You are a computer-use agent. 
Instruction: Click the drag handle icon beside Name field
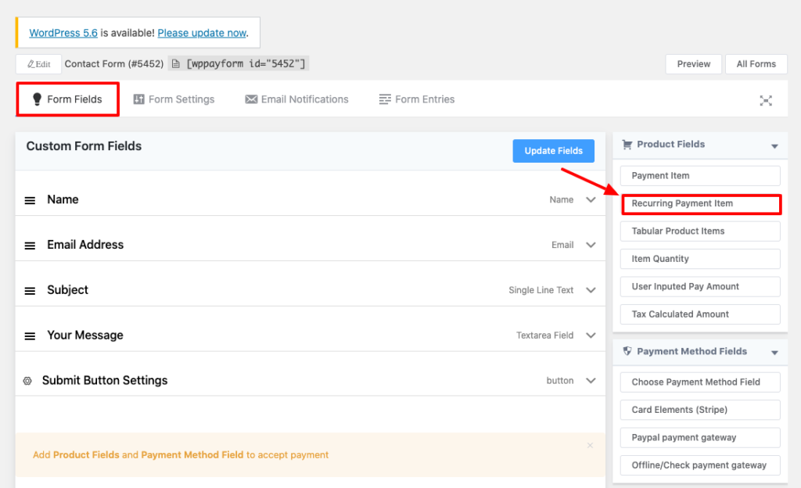(x=30, y=200)
